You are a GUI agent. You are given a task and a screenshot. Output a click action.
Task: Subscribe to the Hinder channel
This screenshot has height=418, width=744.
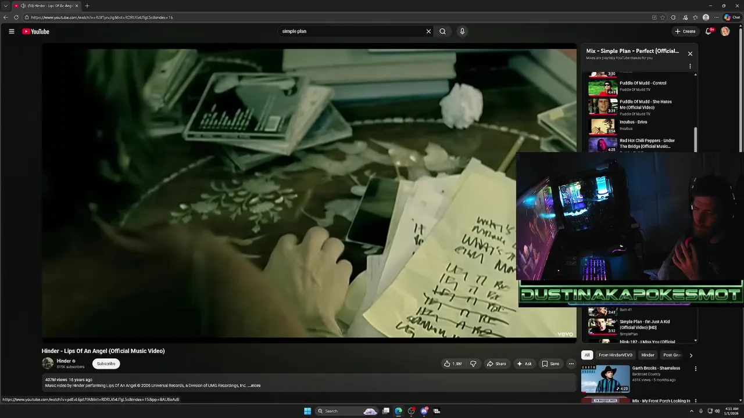[x=106, y=363]
